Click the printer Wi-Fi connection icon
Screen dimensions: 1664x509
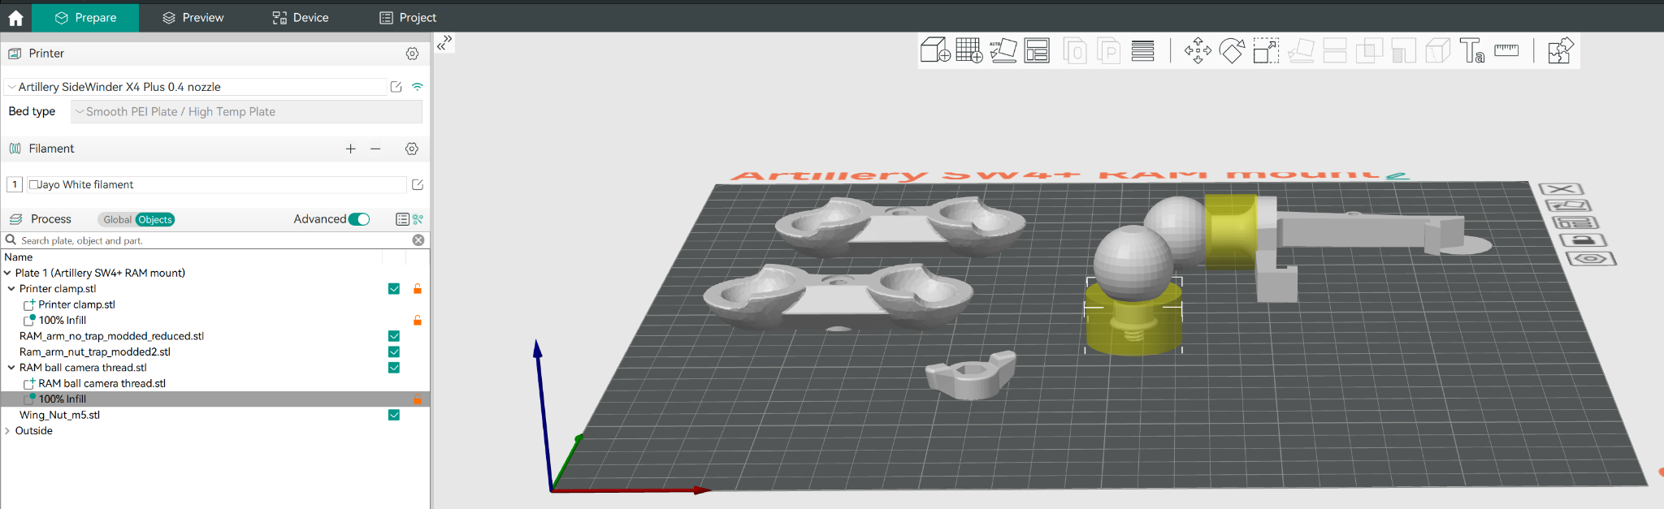pyautogui.click(x=417, y=87)
